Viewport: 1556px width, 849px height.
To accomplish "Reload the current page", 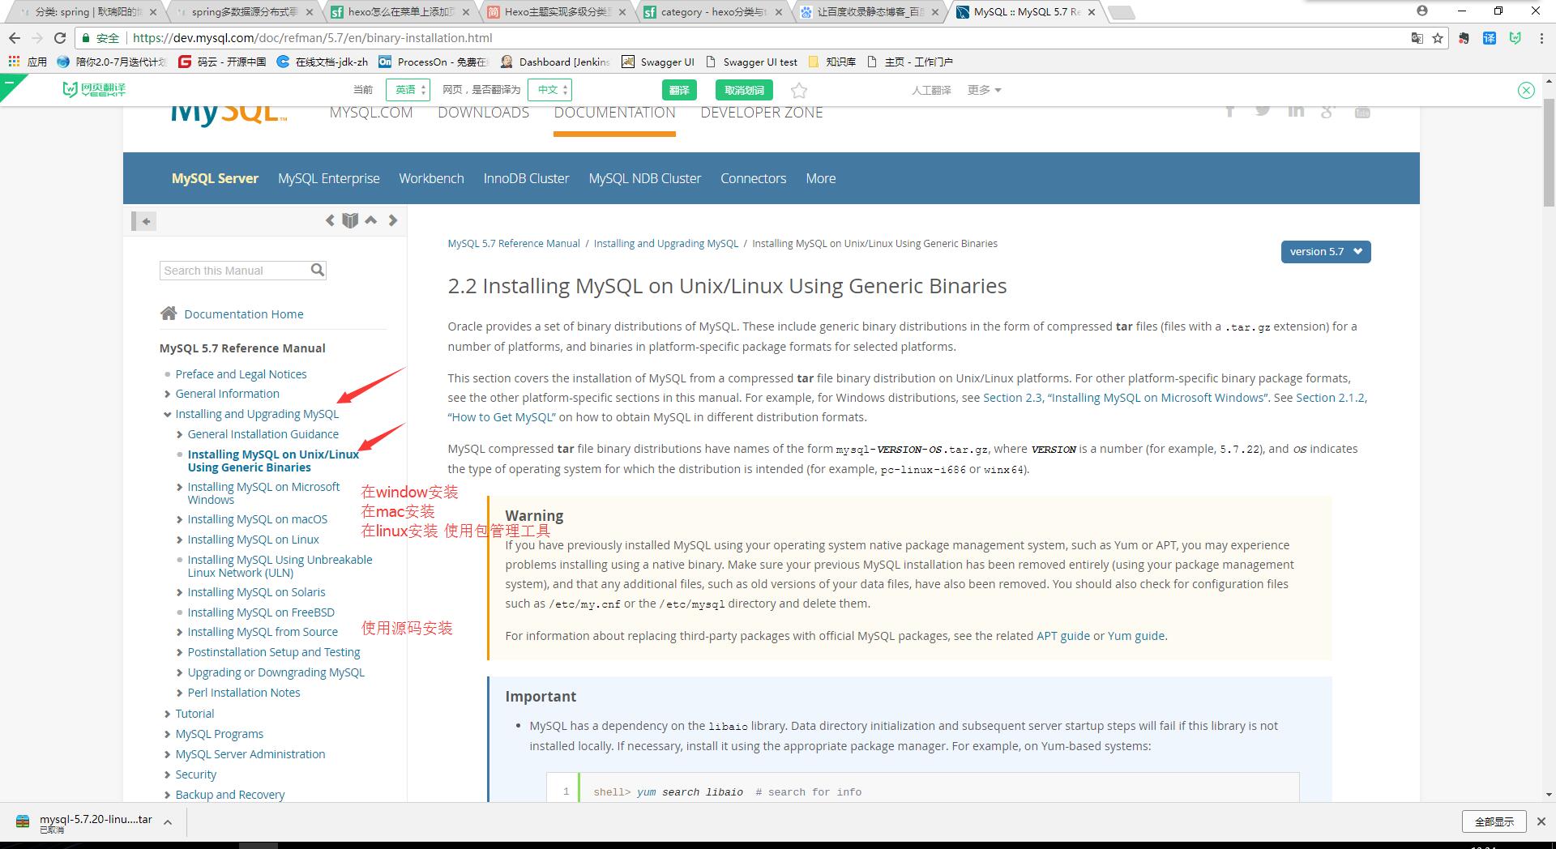I will coord(59,38).
